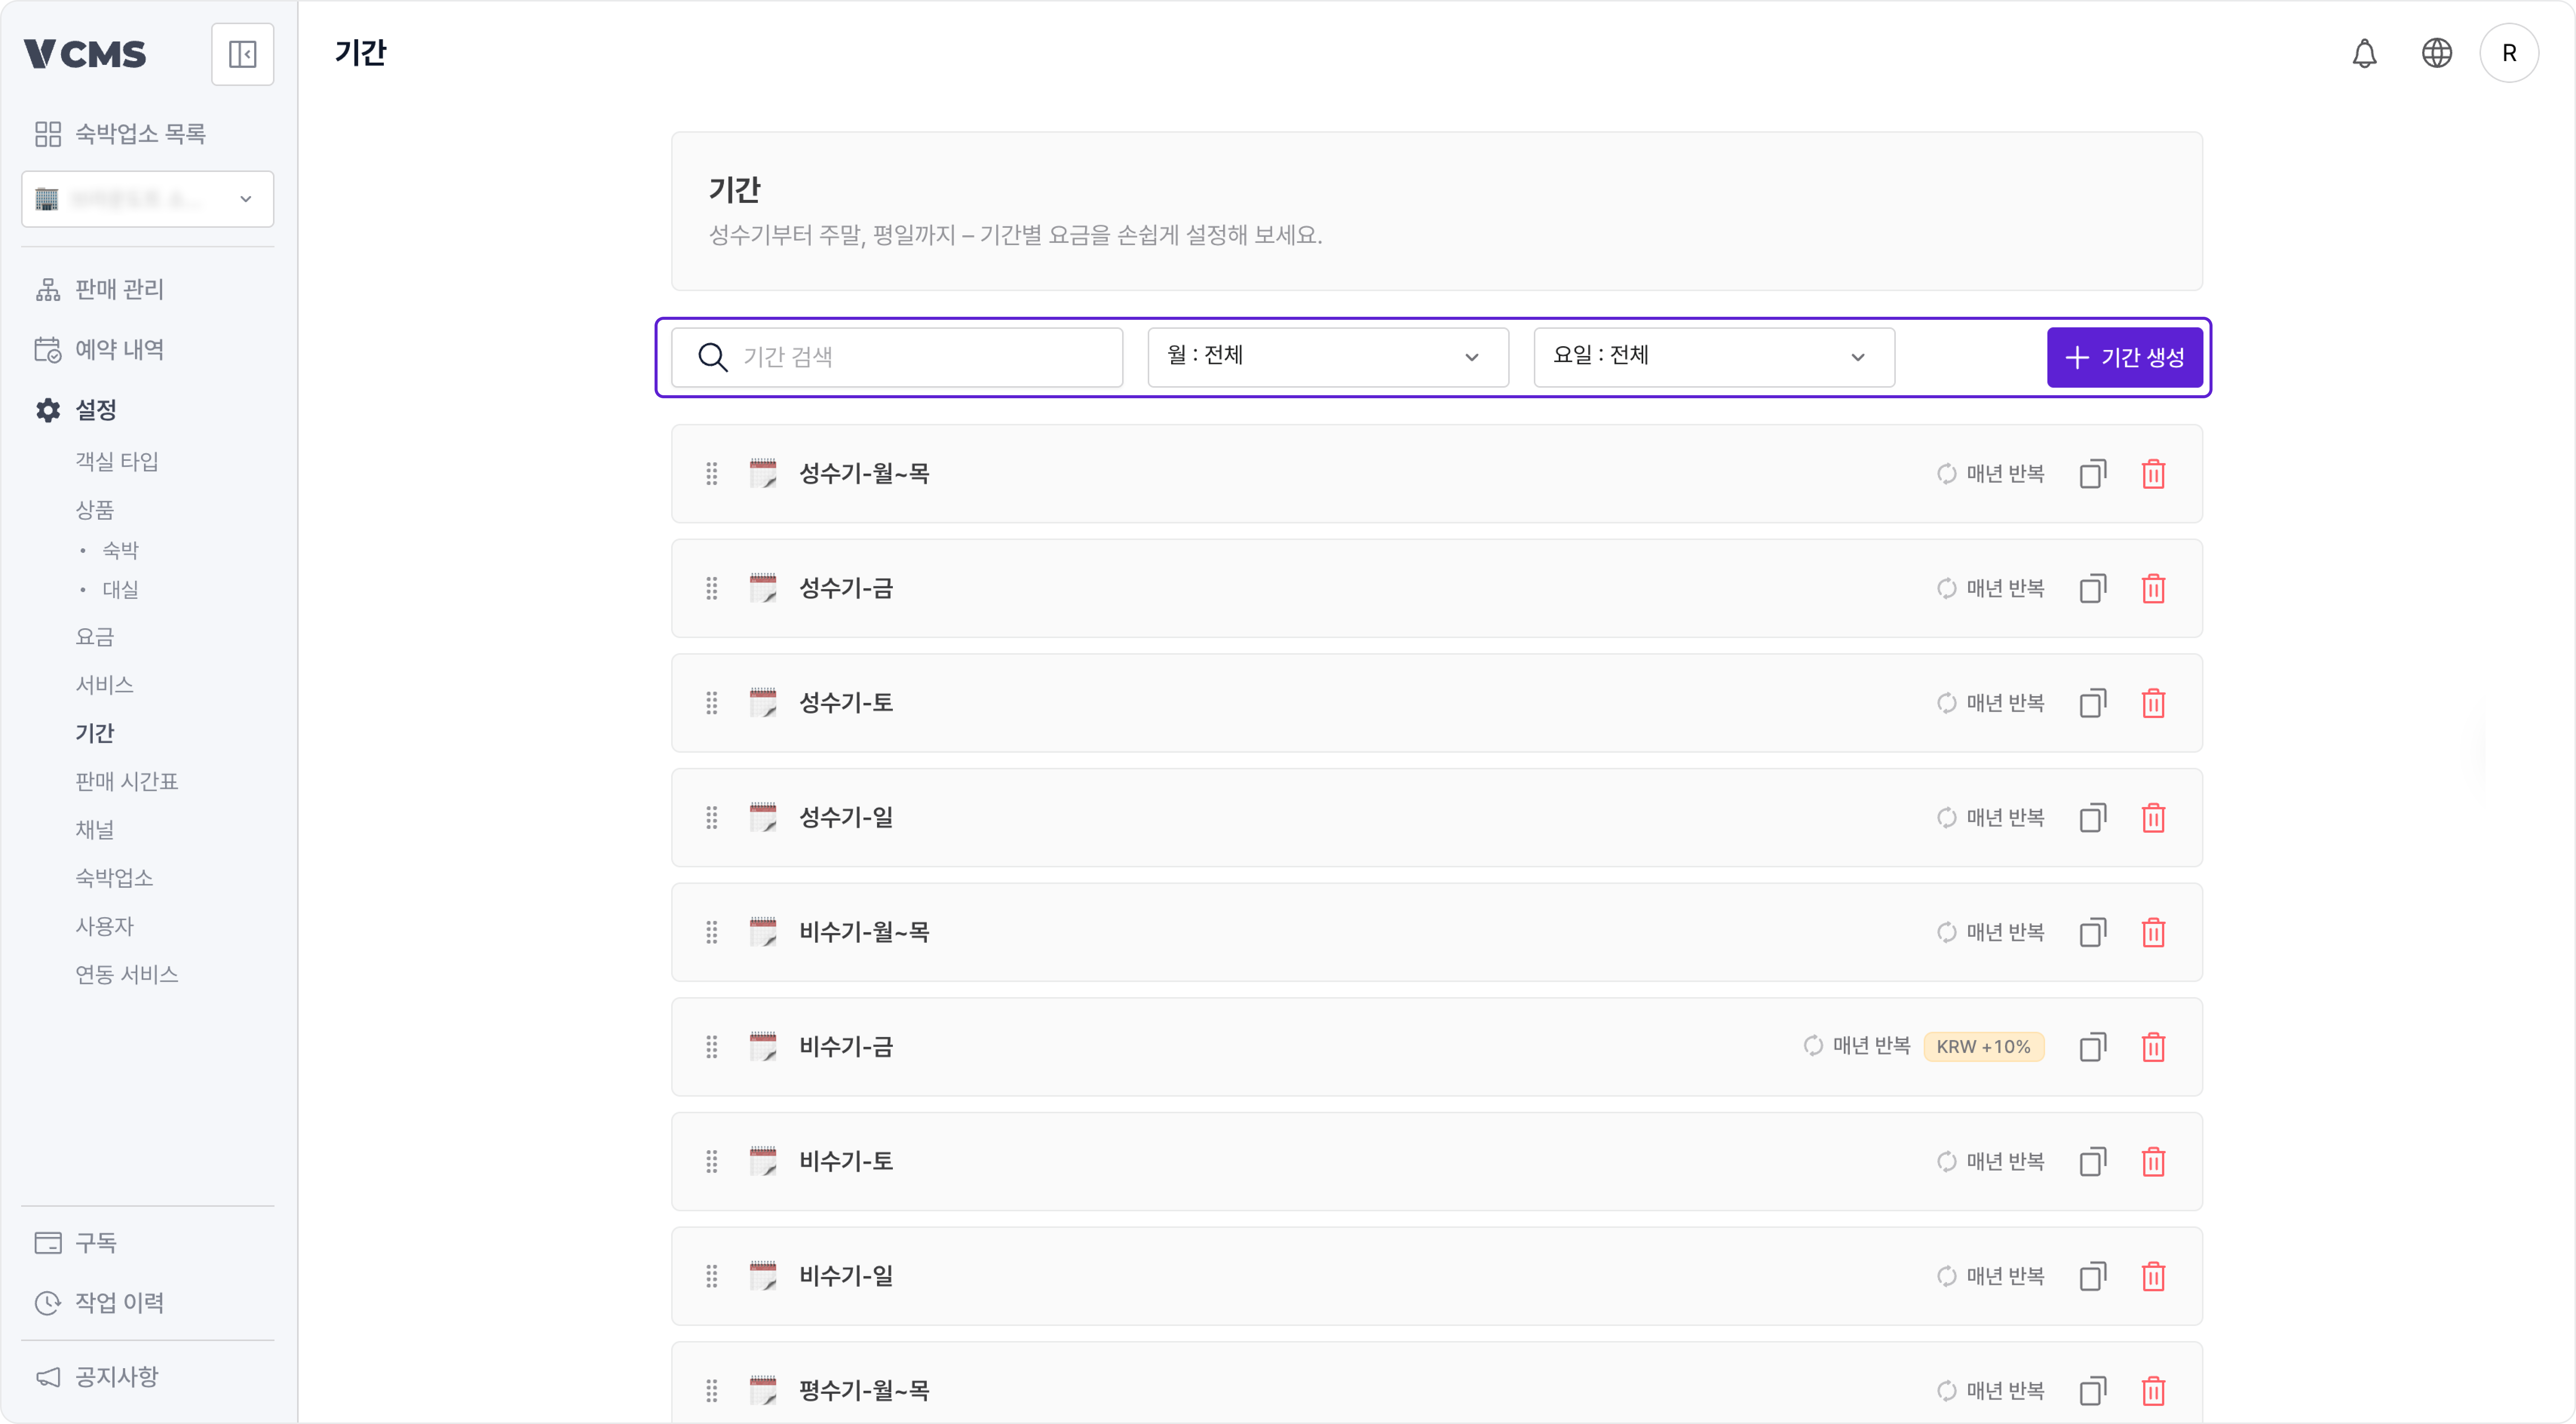Screen dimensions: 2576x1424
Task: Go to 판매 시간표 menu item
Action: tap(125, 781)
